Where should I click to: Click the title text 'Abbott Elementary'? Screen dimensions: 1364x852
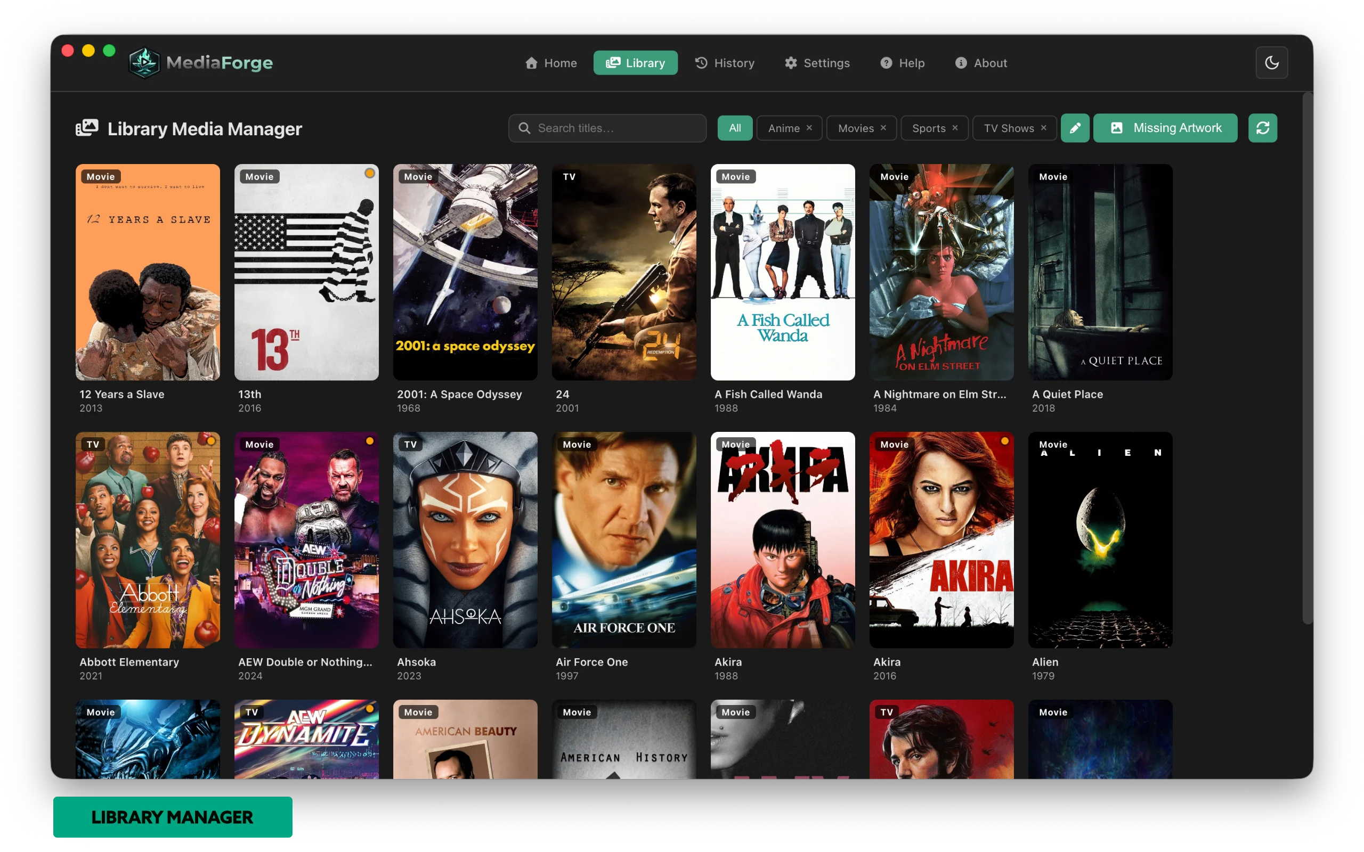click(129, 661)
